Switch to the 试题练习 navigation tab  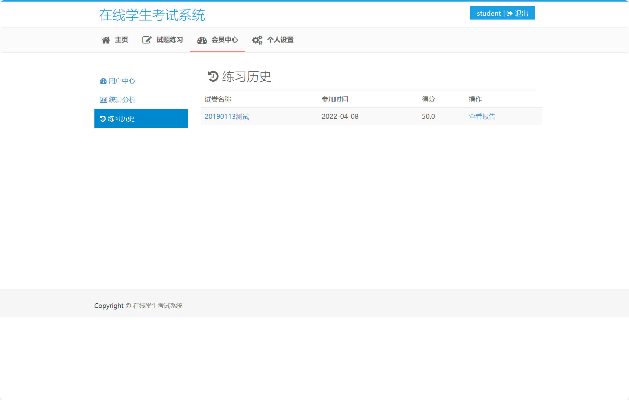click(x=170, y=40)
